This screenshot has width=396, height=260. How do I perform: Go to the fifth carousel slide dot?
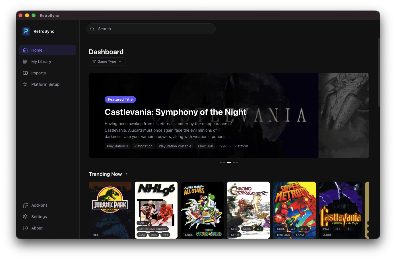pyautogui.click(x=237, y=162)
